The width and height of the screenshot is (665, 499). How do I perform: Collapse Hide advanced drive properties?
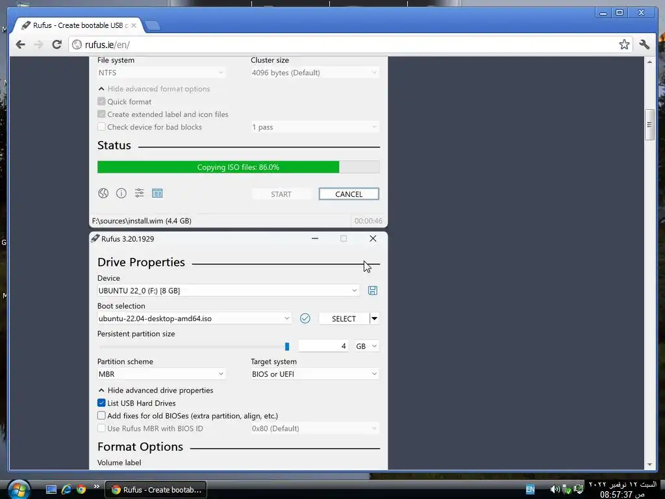(156, 390)
